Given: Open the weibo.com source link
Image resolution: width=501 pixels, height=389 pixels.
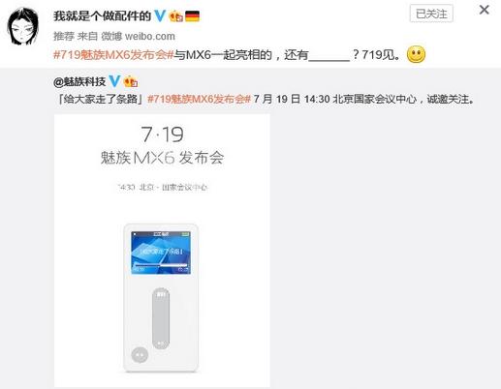Looking at the screenshot, I should click(x=150, y=36).
